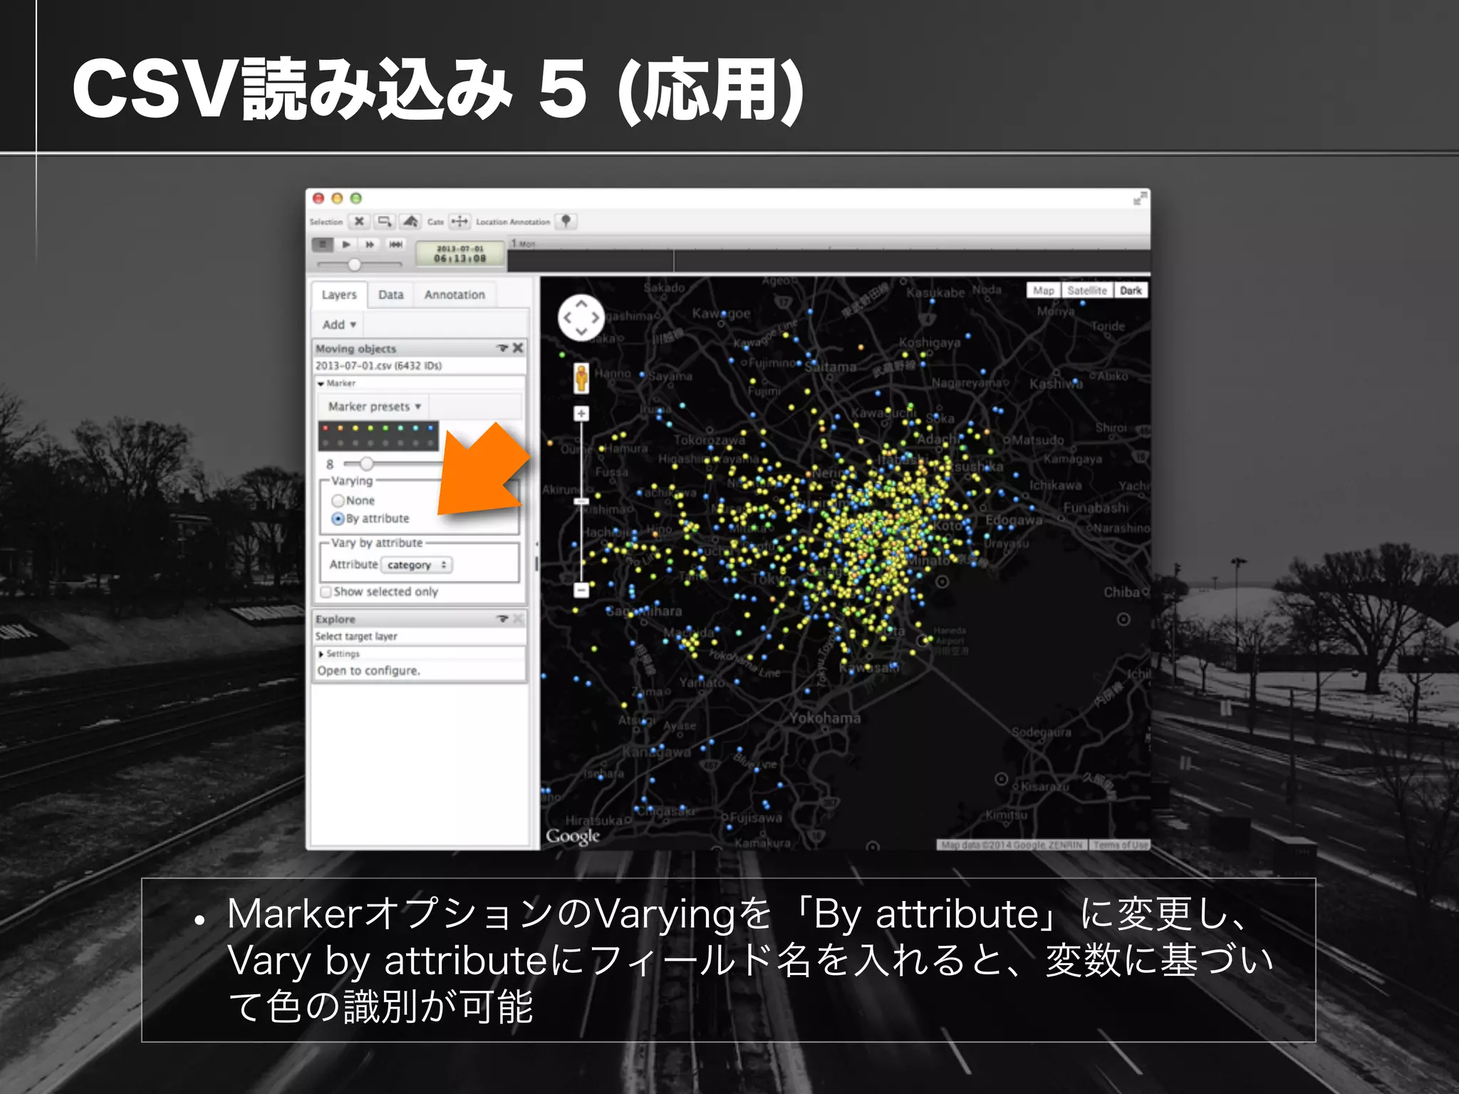Check the Show selected only checkbox

point(326,592)
